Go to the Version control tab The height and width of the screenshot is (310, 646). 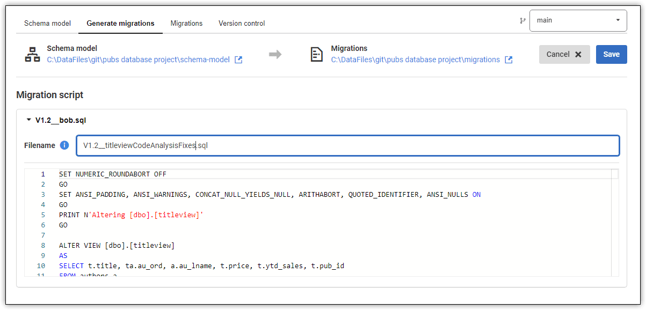click(x=242, y=23)
